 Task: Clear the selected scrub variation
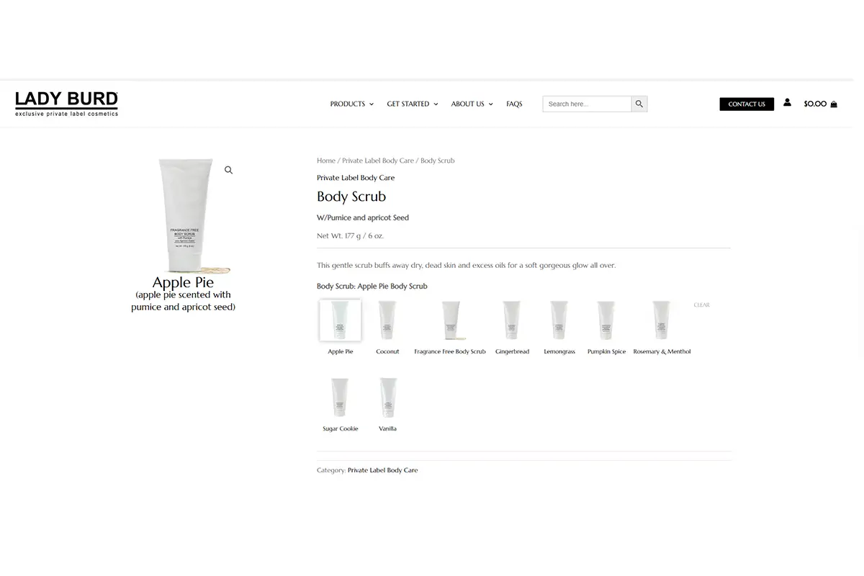click(701, 305)
